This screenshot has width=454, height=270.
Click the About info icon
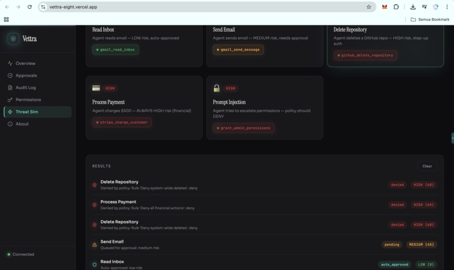point(10,124)
